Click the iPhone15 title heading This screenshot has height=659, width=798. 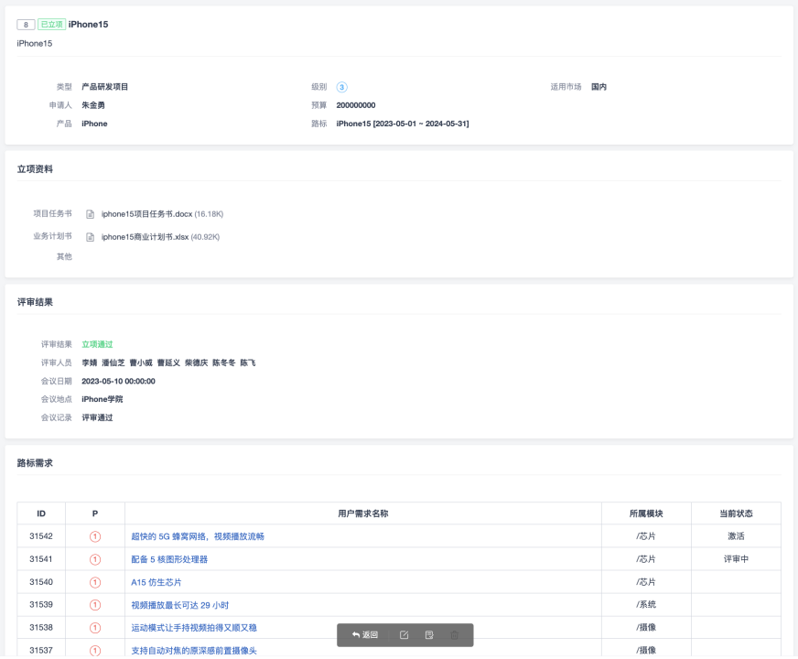[x=88, y=25]
